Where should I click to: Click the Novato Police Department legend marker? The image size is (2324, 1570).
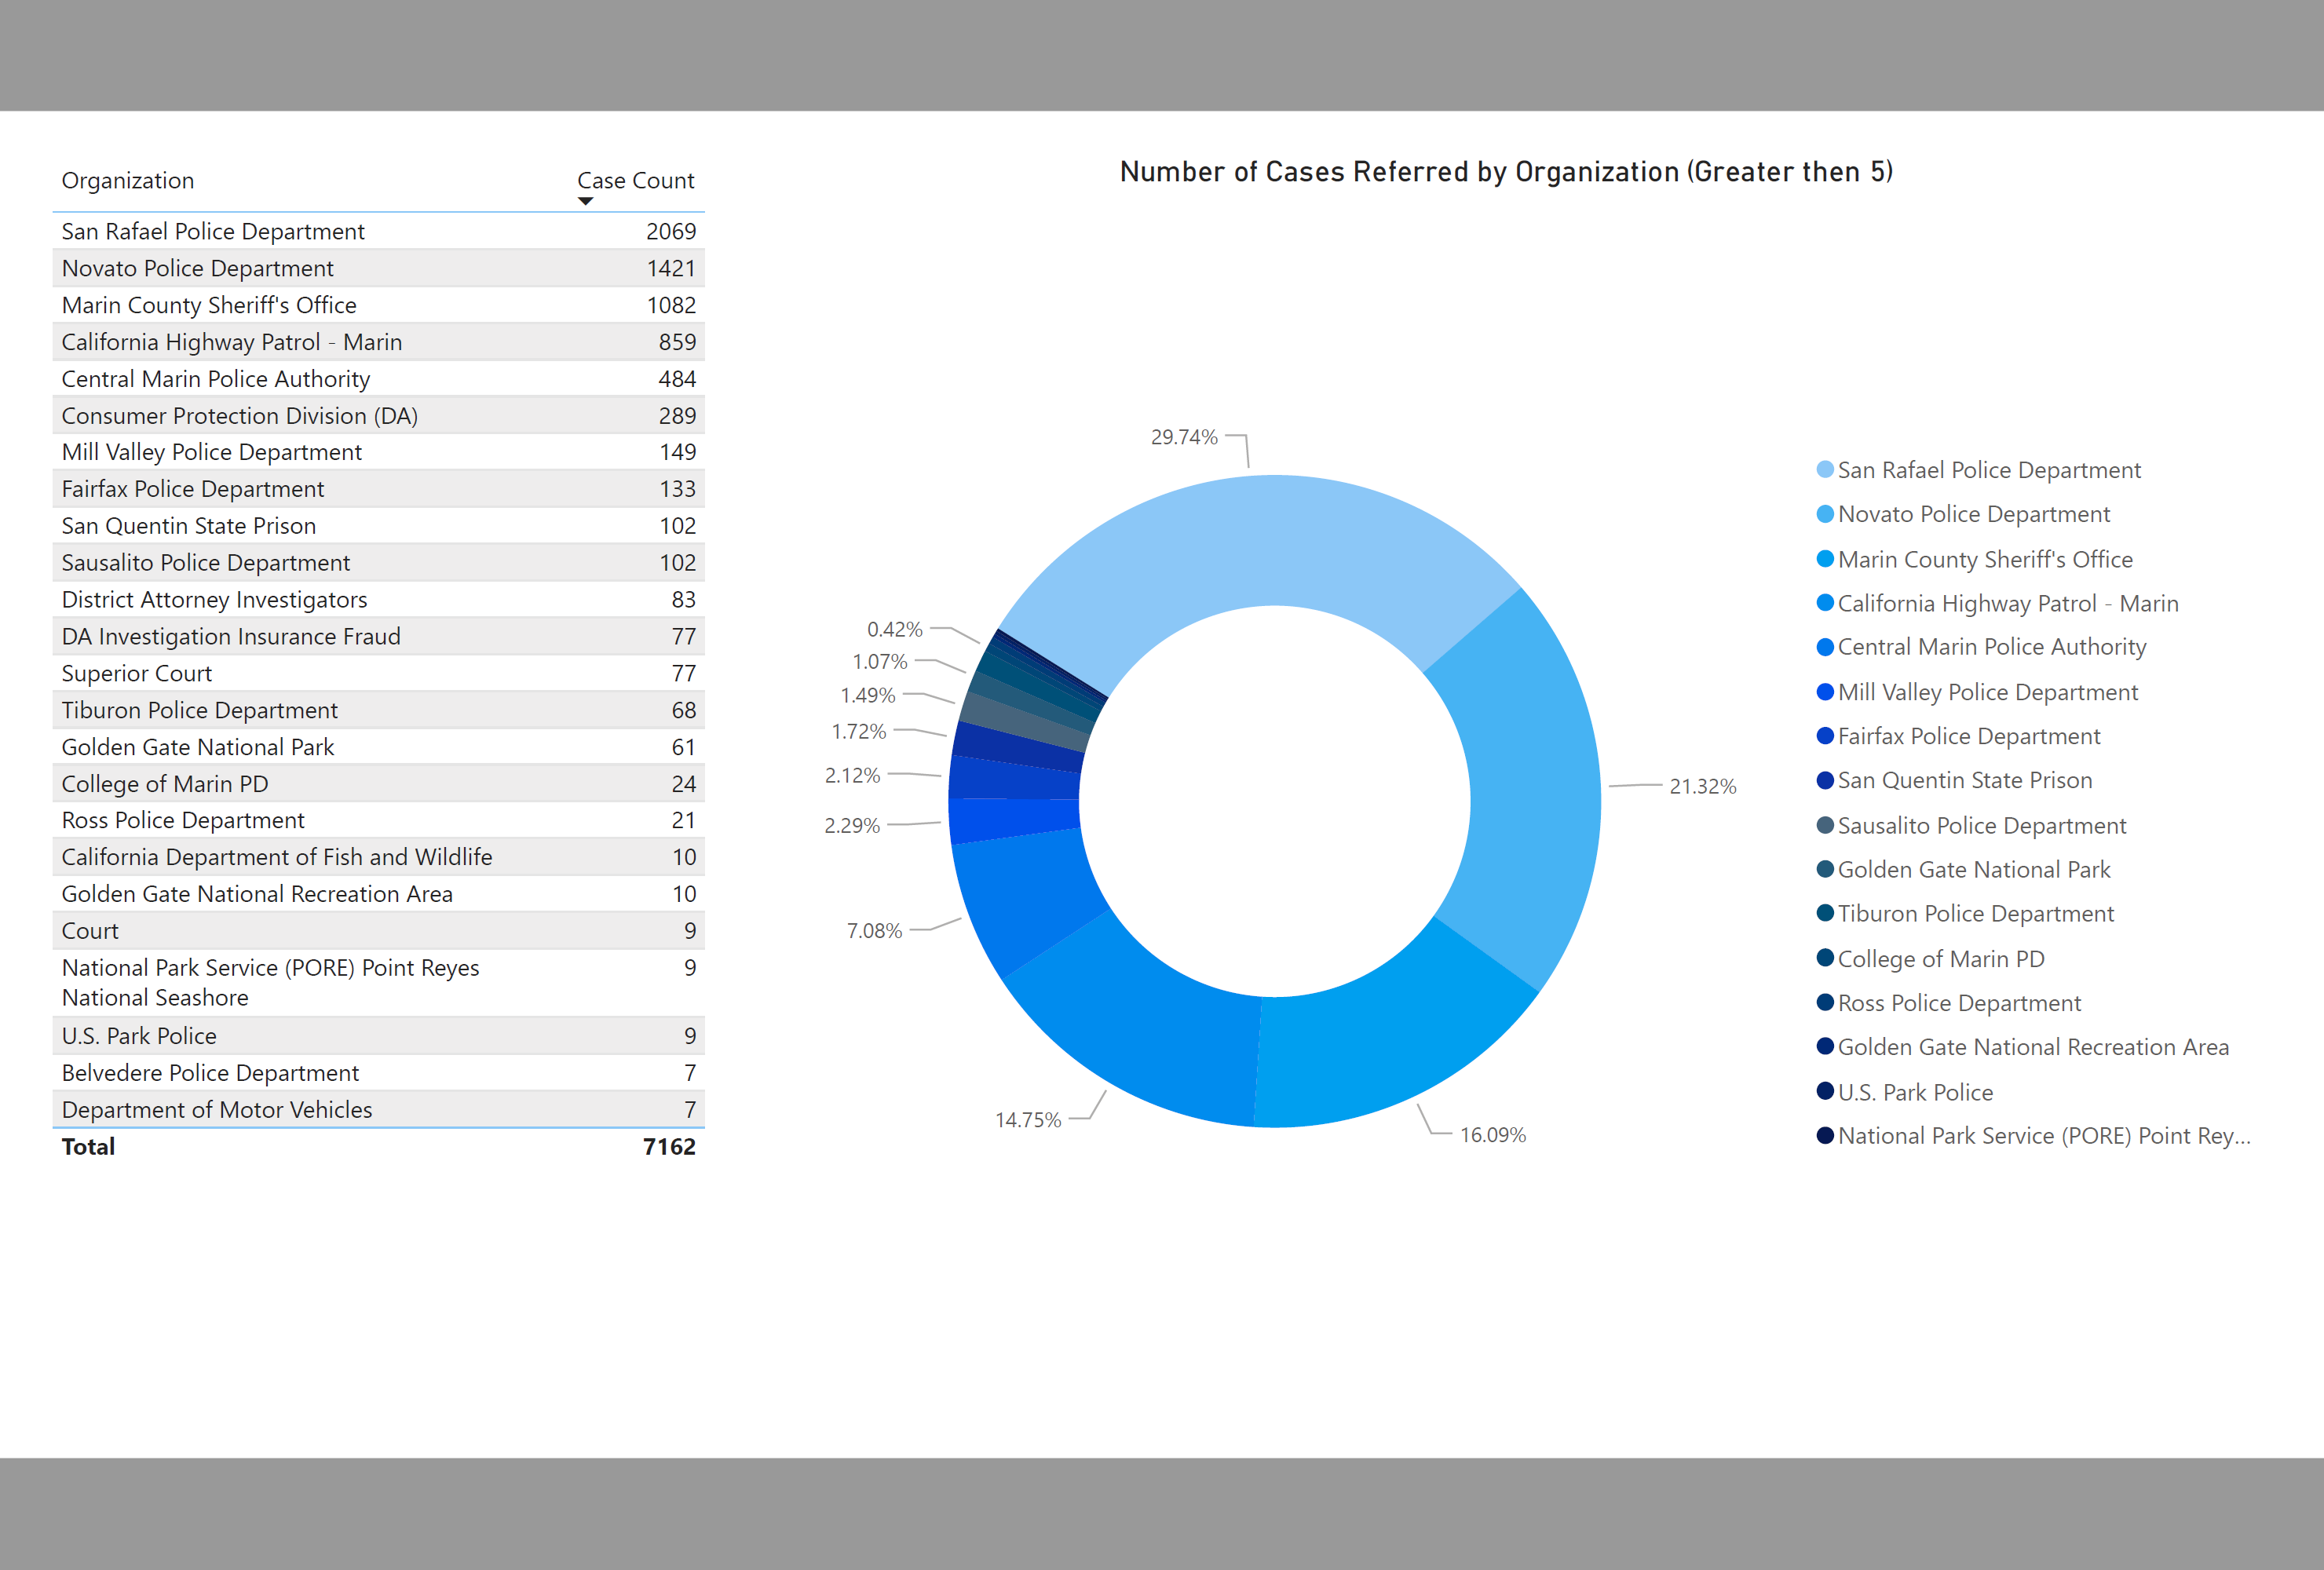coord(1825,514)
